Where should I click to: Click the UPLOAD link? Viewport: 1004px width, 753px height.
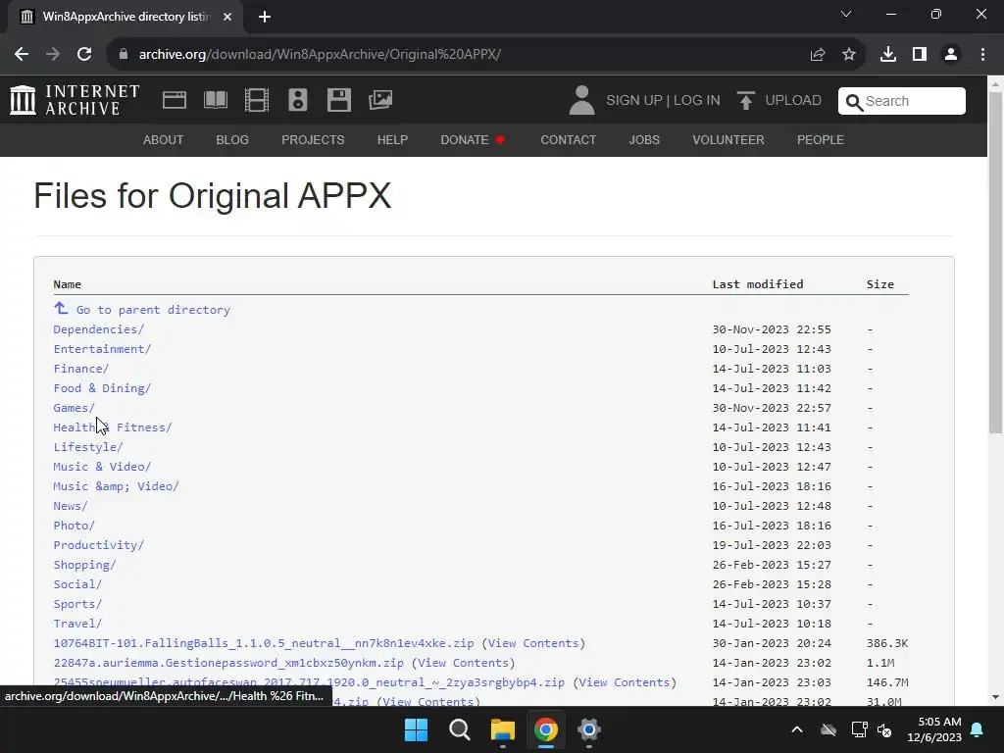click(x=793, y=101)
